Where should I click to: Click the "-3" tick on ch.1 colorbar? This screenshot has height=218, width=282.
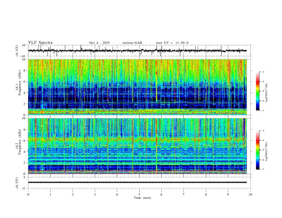pos(263,72)
